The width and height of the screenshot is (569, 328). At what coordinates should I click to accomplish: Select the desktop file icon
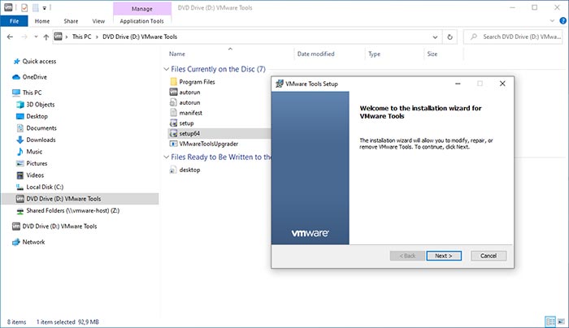coord(173,170)
